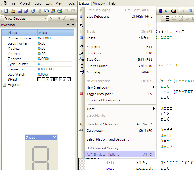The width and height of the screenshot is (194, 170).
Task: Click the Save icon in toolbar
Action: pos(19,11)
